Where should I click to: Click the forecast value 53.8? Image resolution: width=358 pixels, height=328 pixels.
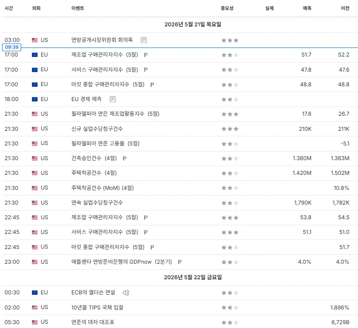(x=306, y=218)
